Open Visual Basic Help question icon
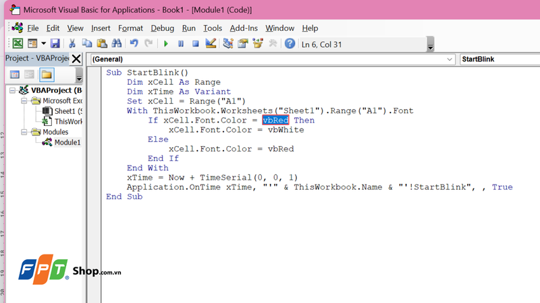The height and width of the screenshot is (303, 540). click(x=290, y=44)
